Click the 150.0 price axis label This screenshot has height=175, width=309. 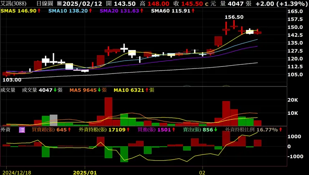(x=295, y=27)
